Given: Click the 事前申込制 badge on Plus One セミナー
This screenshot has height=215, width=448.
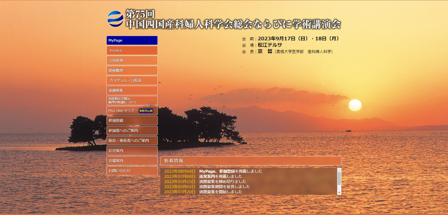Looking at the screenshot, I should [146, 111].
